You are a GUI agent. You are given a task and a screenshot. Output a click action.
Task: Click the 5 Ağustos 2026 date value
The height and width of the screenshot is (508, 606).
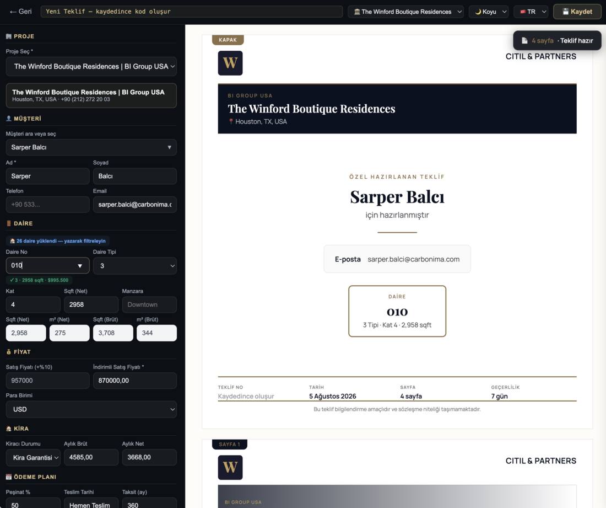[332, 396]
